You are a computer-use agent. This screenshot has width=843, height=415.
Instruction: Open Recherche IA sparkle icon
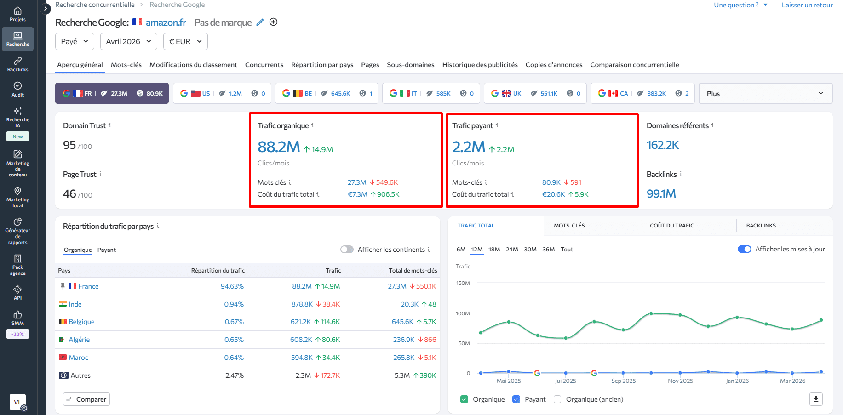(17, 111)
